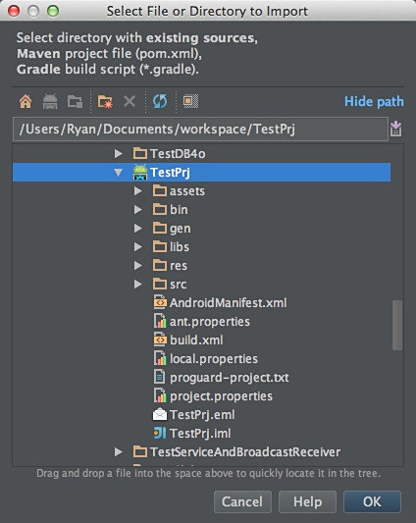Refresh the file tree
The width and height of the screenshot is (416, 523).
click(x=160, y=101)
